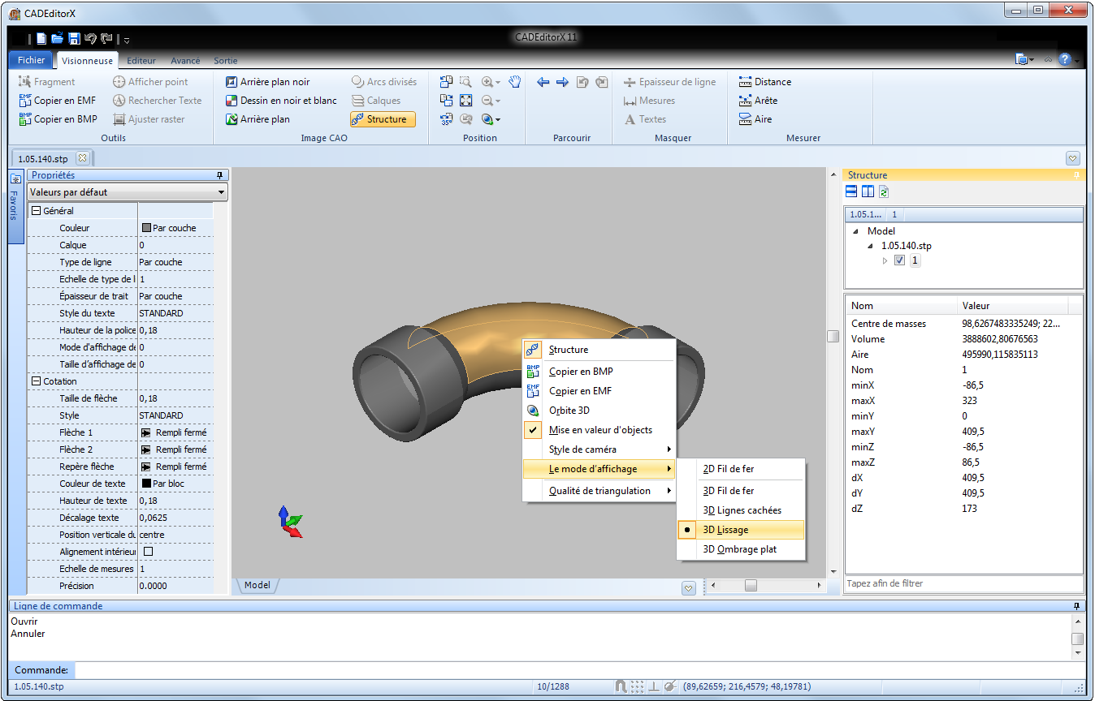Toggle Alignement intérieur checkbox
Screen dimensions: 1095x701
click(x=148, y=552)
